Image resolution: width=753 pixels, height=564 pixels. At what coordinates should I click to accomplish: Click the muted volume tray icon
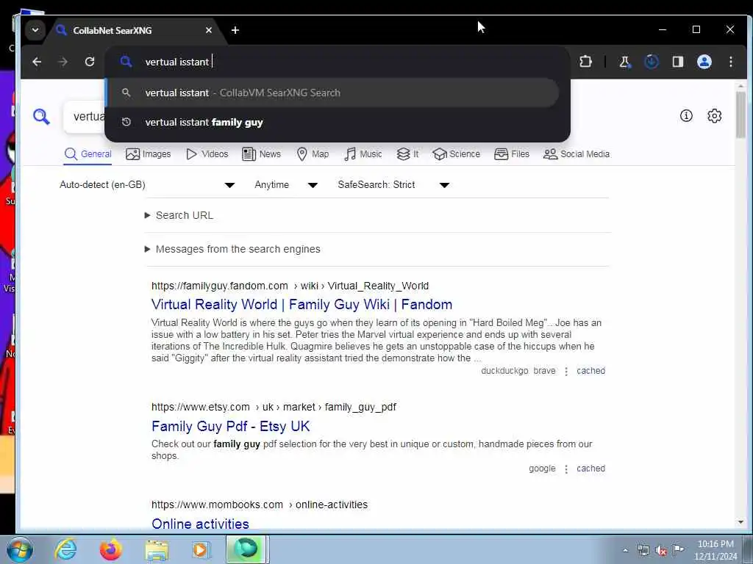click(x=661, y=551)
